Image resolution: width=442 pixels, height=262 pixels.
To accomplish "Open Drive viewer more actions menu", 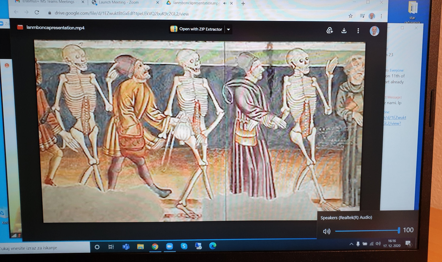I will pyautogui.click(x=358, y=31).
